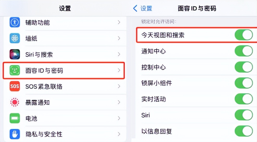Disable the 通知中心 switch

click(243, 51)
